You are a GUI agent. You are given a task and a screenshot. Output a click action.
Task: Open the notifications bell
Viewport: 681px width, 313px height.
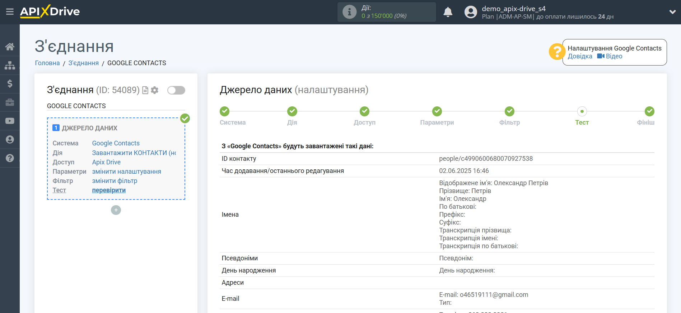coord(448,12)
